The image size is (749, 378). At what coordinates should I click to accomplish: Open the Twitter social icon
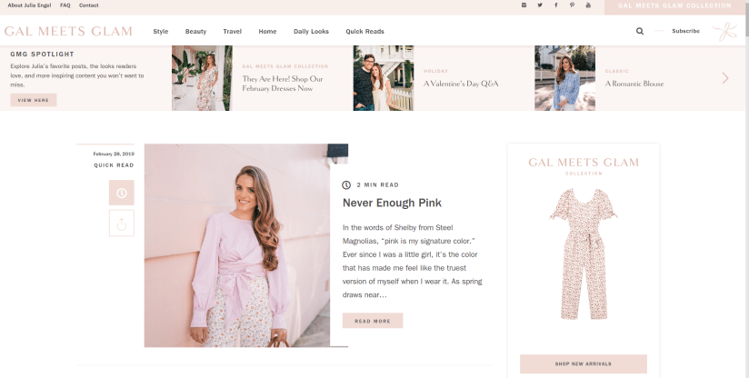540,5
